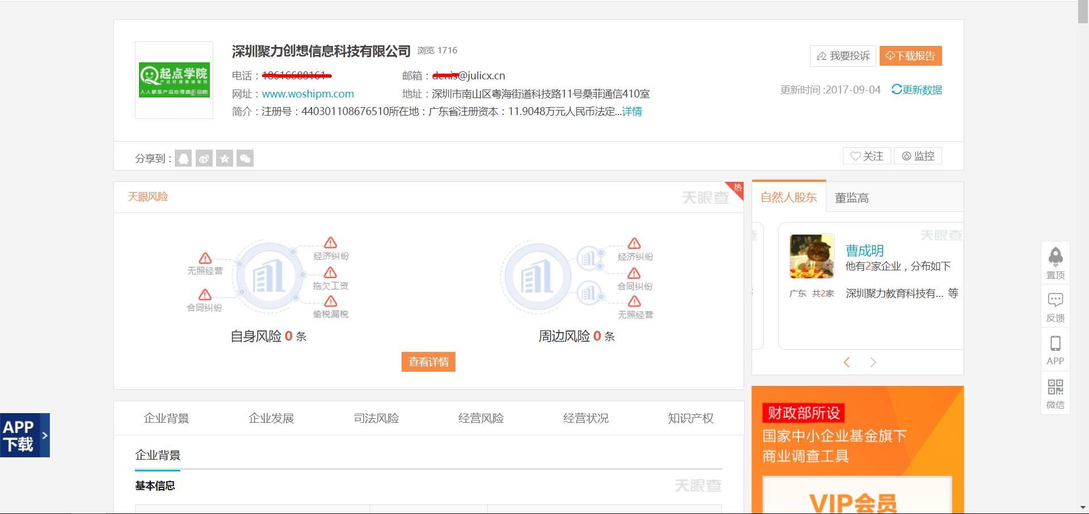Show the 微信 QR code icon
This screenshot has width=1089, height=514.
pyautogui.click(x=1056, y=387)
